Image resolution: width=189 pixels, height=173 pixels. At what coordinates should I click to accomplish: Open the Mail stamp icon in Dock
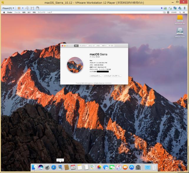pos(60,167)
